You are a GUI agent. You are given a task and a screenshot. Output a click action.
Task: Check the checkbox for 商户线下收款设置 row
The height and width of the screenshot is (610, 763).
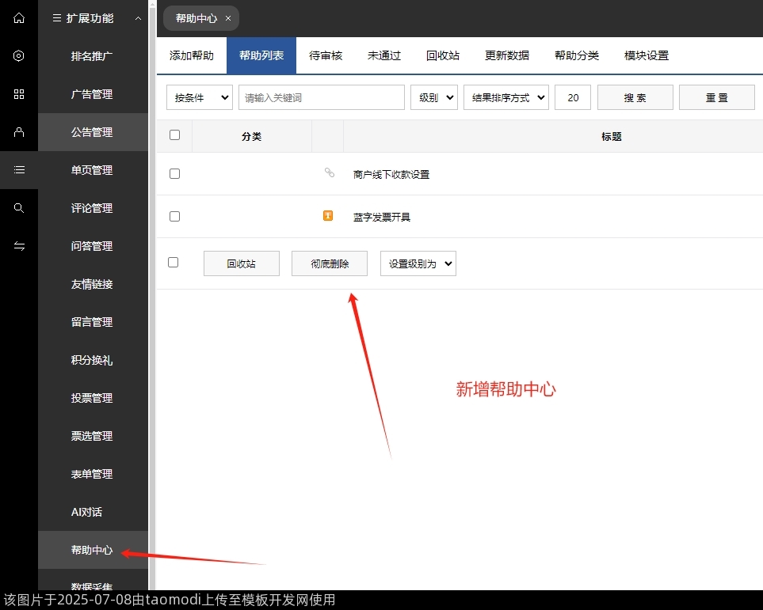(x=174, y=173)
